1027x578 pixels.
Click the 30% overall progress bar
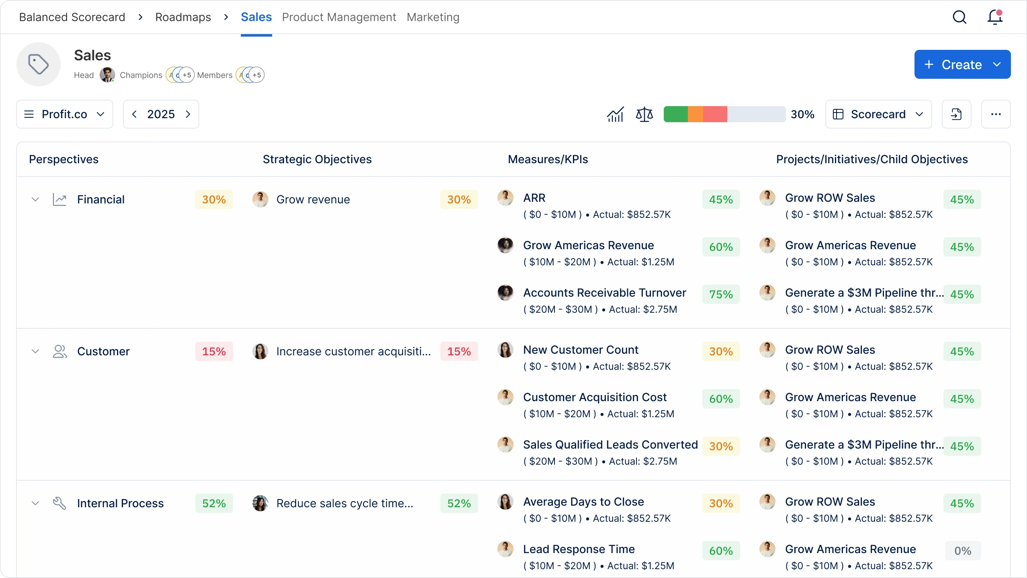pos(724,115)
